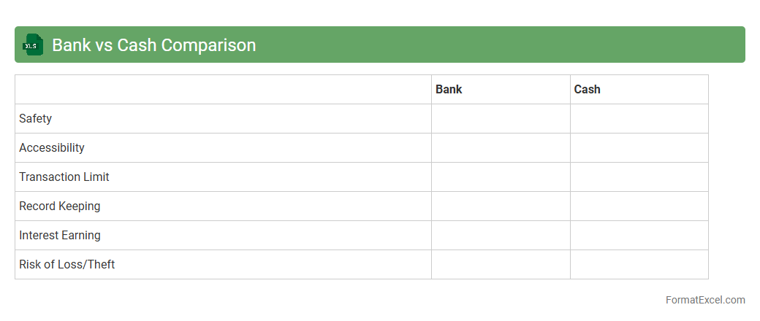Click the Bank cell in the Safety row
Image resolution: width=760 pixels, height=321 pixels.
[501, 119]
